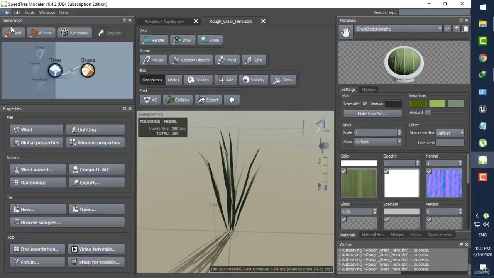The width and height of the screenshot is (494, 278).
Task: Click Make New Set button
Action: coord(372,114)
